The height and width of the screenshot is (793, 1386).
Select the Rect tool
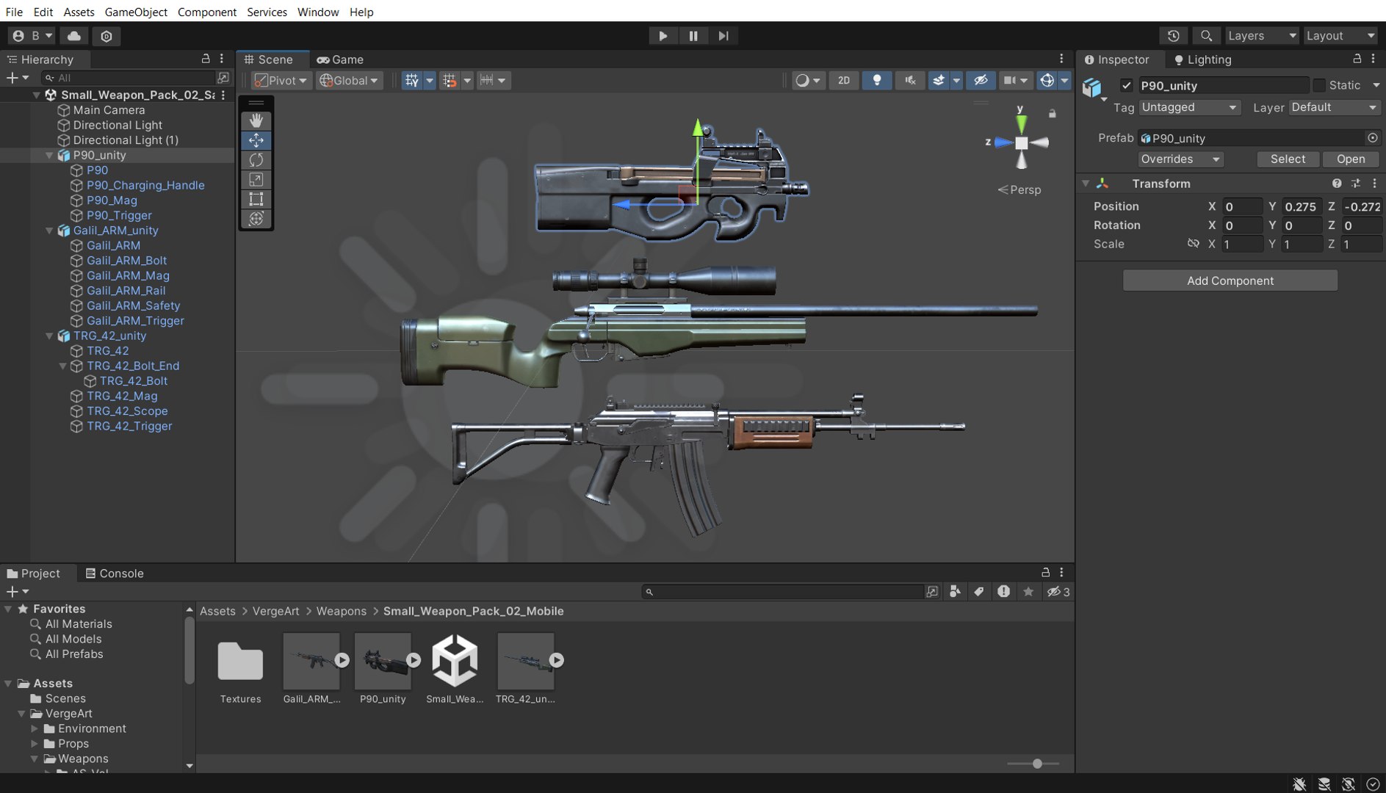point(256,199)
